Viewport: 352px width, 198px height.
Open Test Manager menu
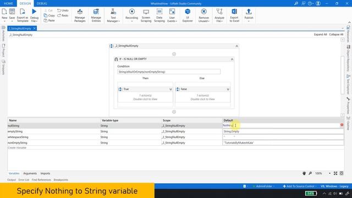click(113, 15)
